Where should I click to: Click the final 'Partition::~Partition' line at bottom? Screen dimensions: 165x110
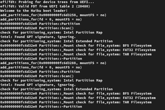pyautogui.click(x=41, y=107)
